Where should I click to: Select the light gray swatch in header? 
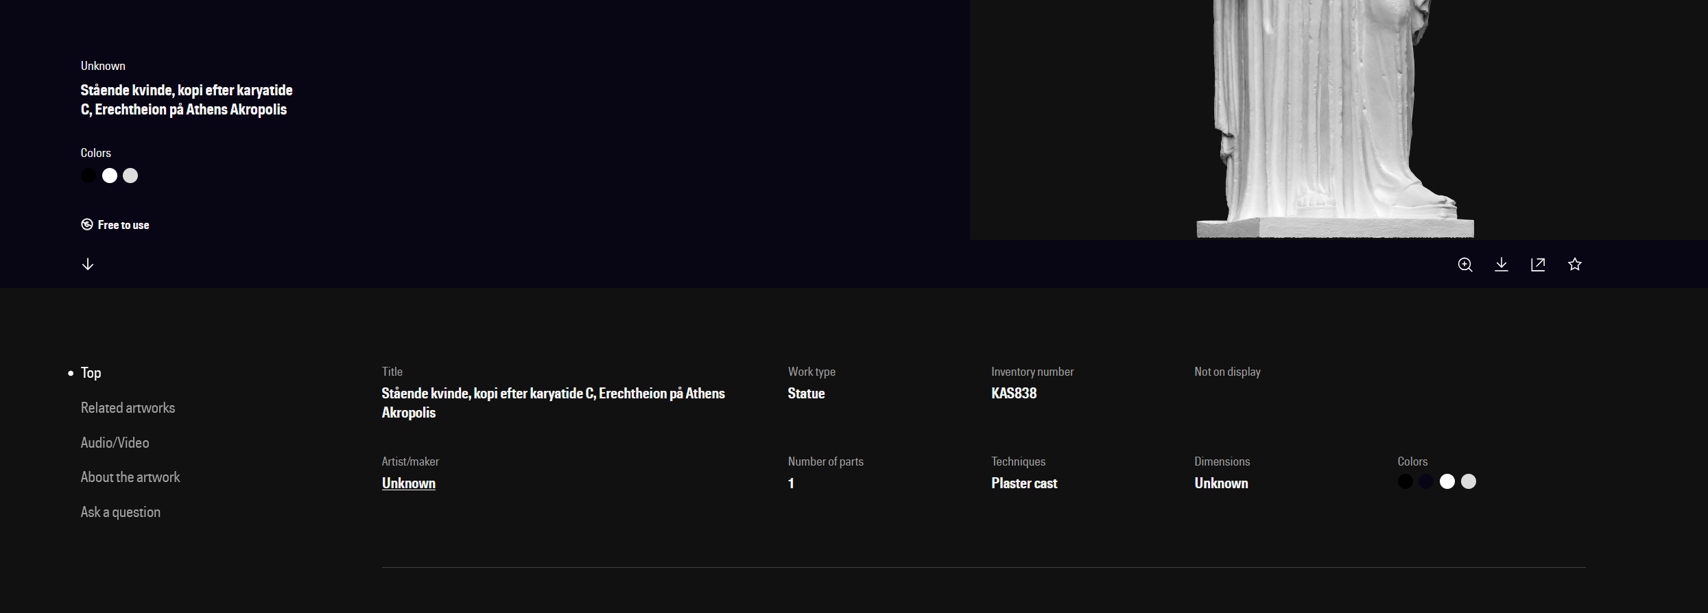point(130,176)
